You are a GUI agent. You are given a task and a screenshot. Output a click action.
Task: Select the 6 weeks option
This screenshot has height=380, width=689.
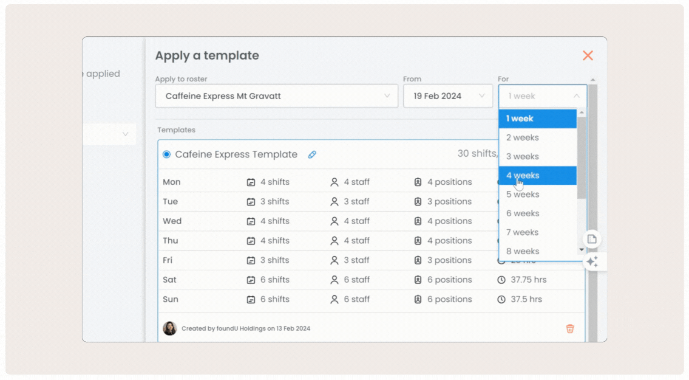point(537,214)
